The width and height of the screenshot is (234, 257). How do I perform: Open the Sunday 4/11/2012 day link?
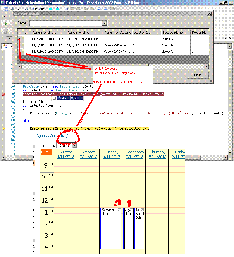click(66, 154)
